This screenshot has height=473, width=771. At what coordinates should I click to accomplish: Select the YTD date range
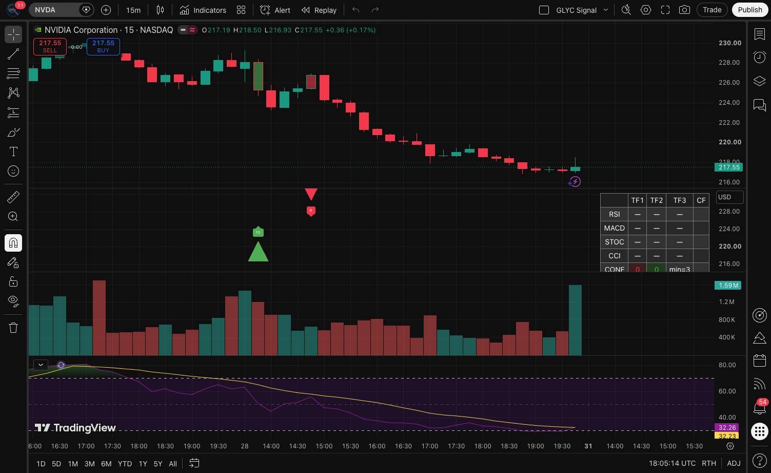click(125, 463)
